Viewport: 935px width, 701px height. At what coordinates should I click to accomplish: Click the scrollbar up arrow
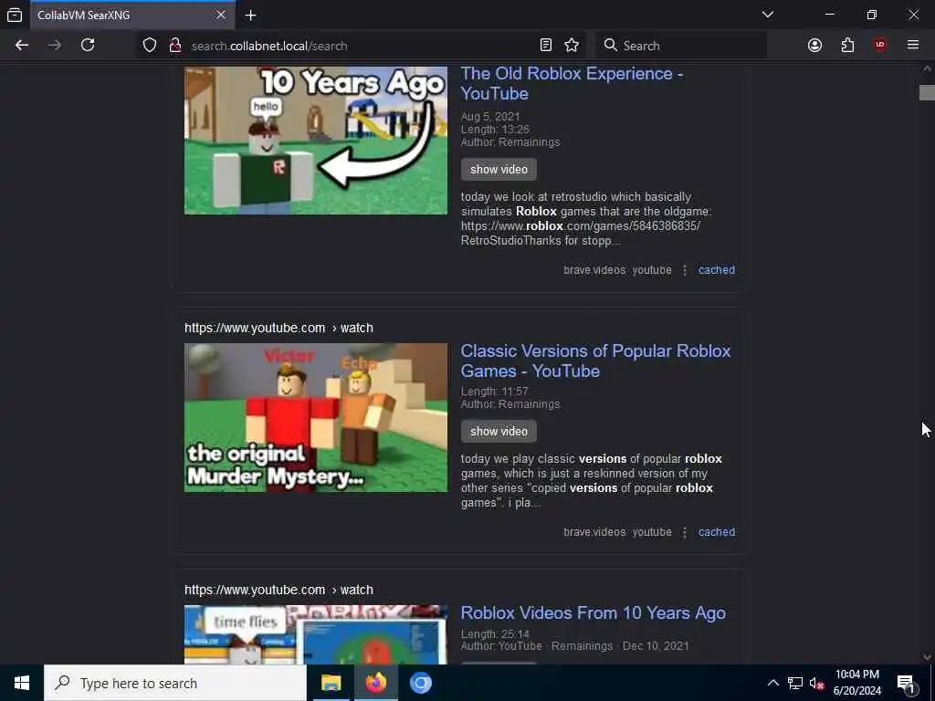[927, 69]
